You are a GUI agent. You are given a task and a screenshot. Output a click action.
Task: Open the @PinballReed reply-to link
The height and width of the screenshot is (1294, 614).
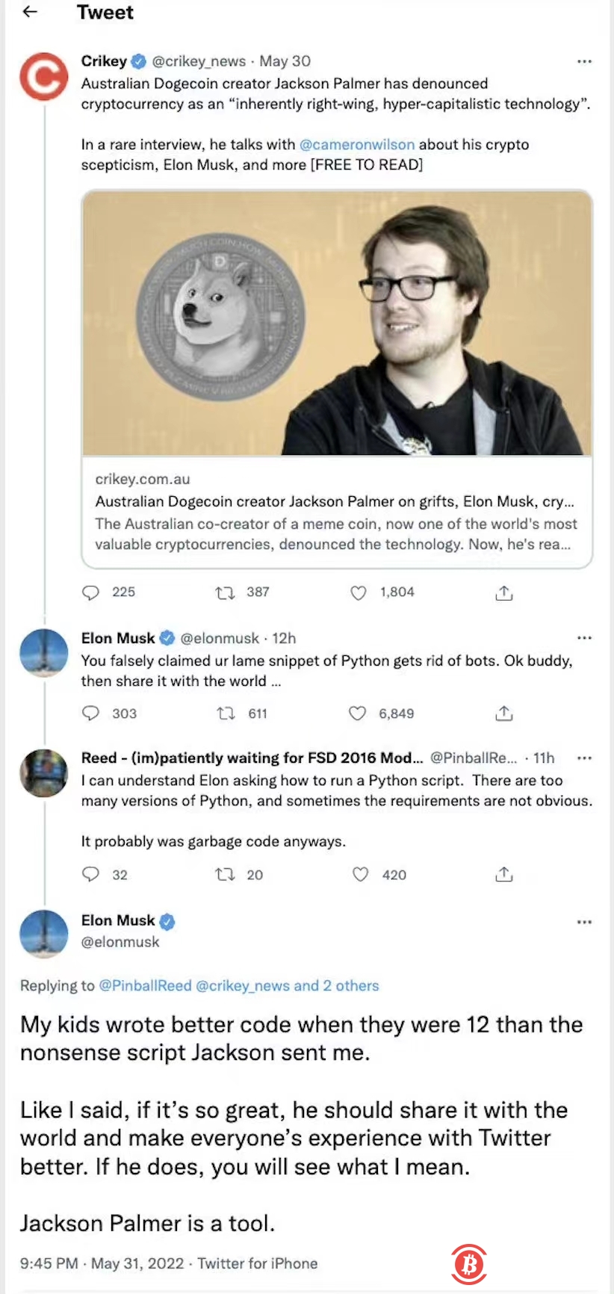coord(145,985)
